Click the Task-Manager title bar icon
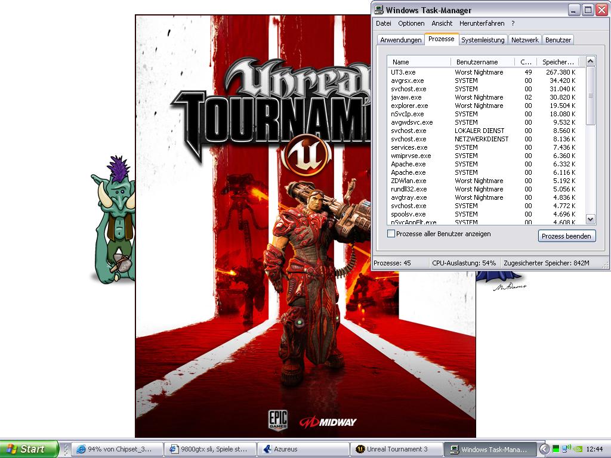This screenshot has width=611, height=458. 379,10
